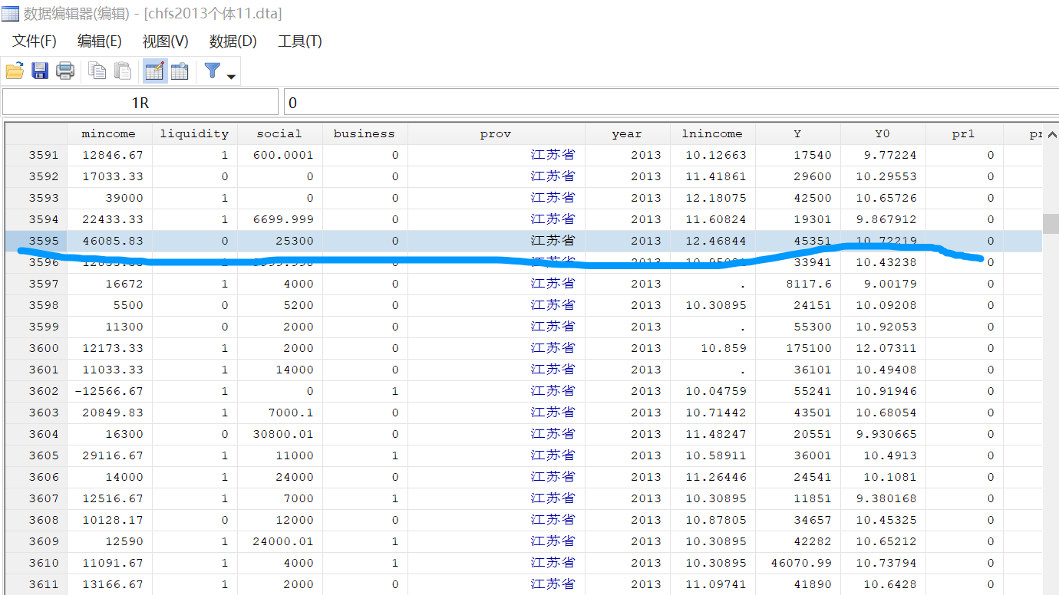Select row number 3591
This screenshot has height=595, width=1059.
36,155
